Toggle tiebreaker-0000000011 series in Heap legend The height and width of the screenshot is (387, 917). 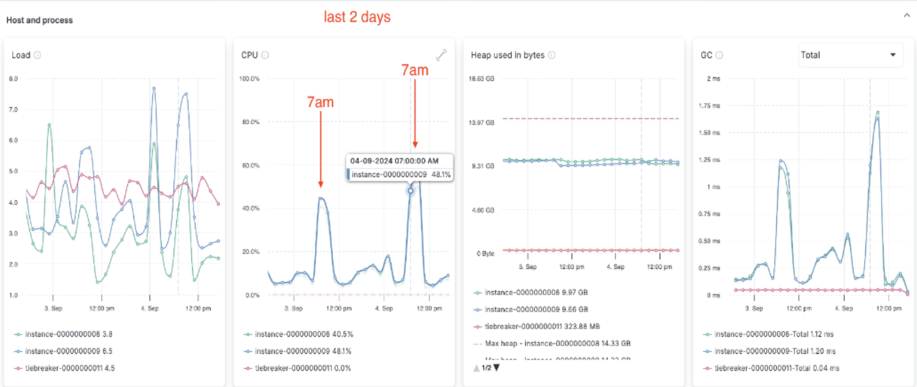point(536,326)
